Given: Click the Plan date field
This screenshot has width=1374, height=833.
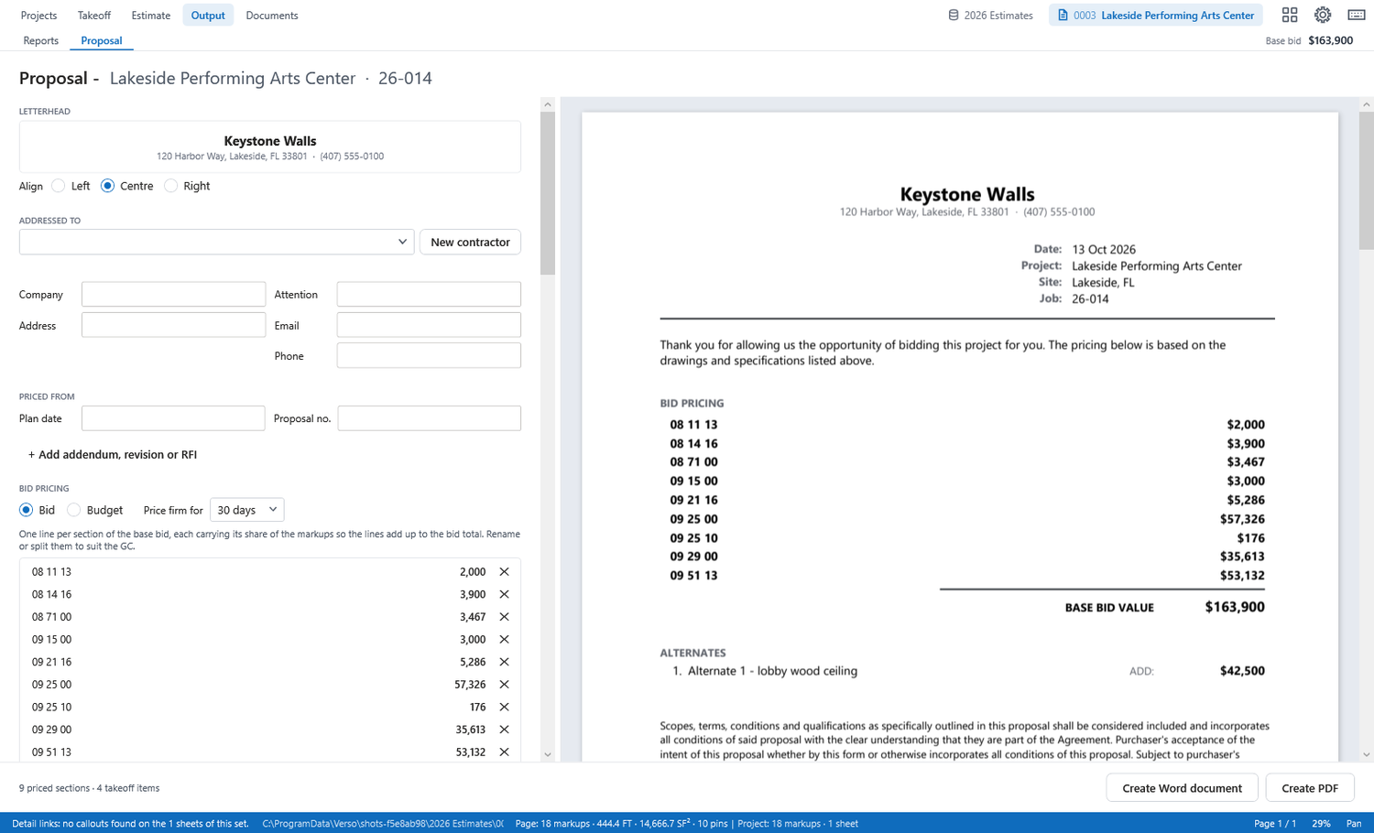Looking at the screenshot, I should pos(173,418).
